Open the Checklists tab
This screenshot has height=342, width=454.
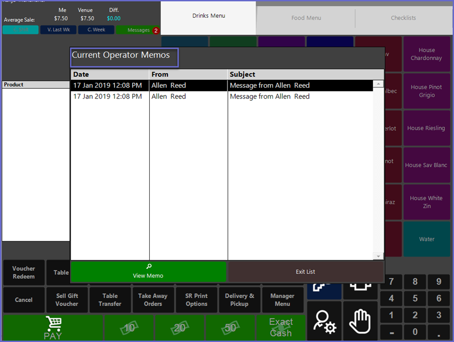pos(403,18)
